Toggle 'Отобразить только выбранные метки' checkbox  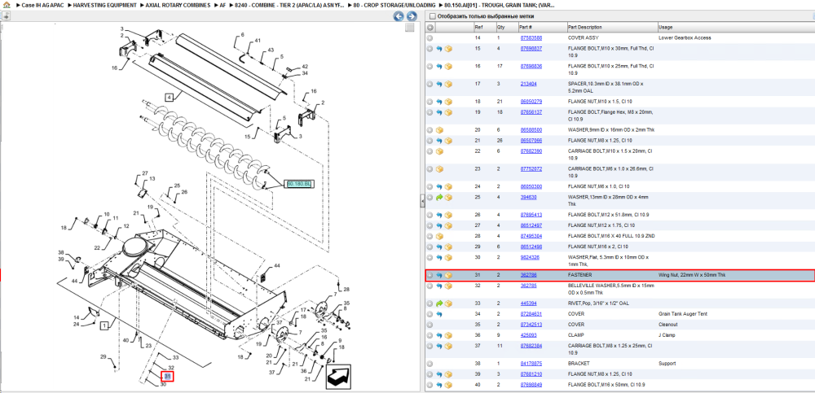pyautogui.click(x=433, y=16)
